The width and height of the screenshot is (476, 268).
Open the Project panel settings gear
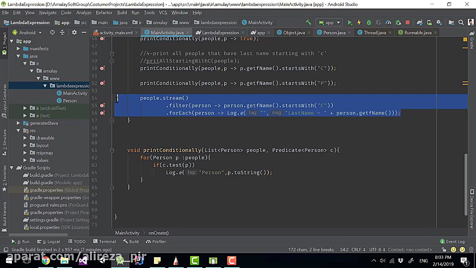tap(74, 32)
